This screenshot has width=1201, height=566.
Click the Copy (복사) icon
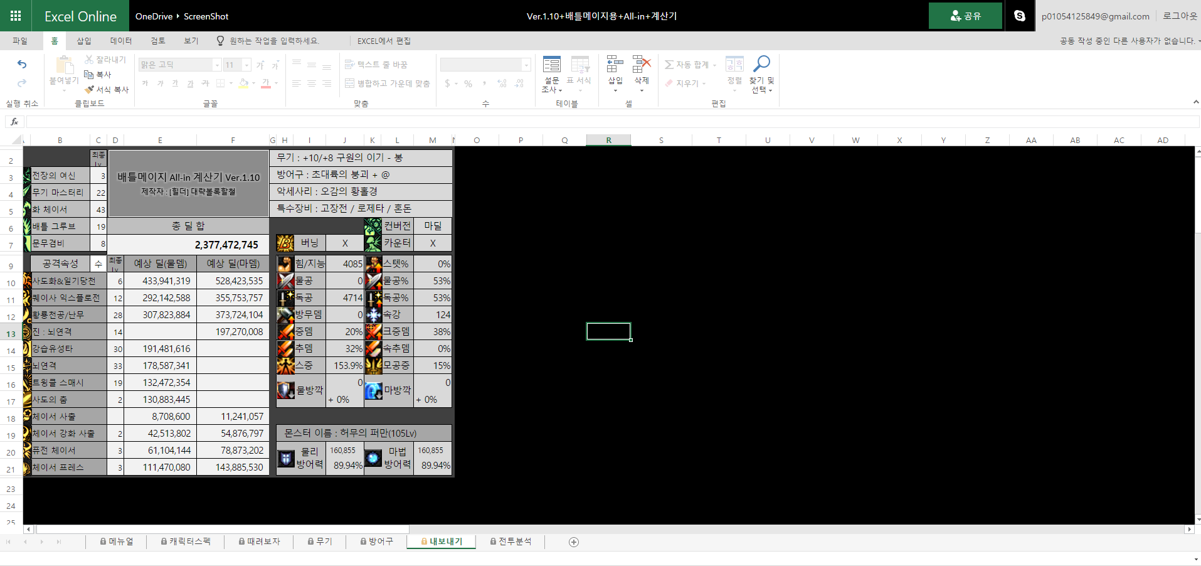coord(89,74)
